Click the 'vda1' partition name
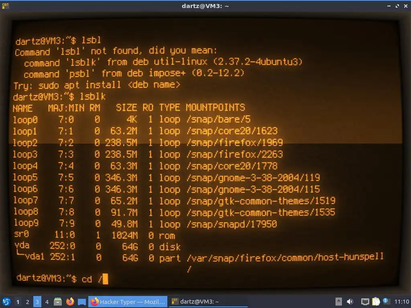Viewport: 411px width, 308px height. pos(35,256)
